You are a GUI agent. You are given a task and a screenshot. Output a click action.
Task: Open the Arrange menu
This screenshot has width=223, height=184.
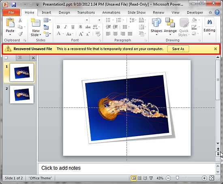pos(170,26)
